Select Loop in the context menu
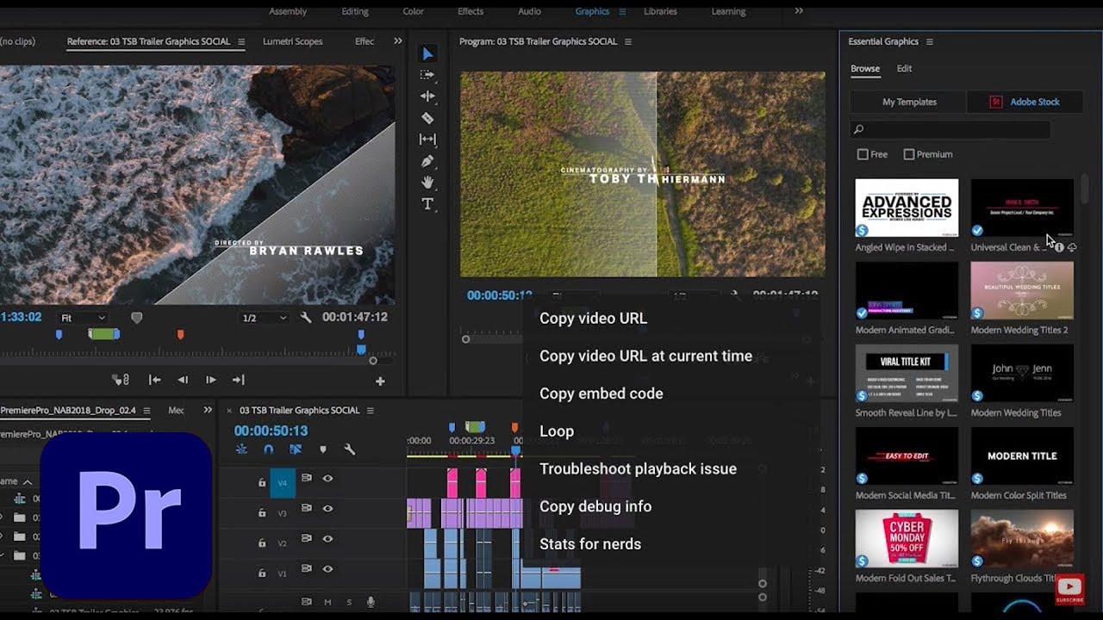 (x=556, y=431)
